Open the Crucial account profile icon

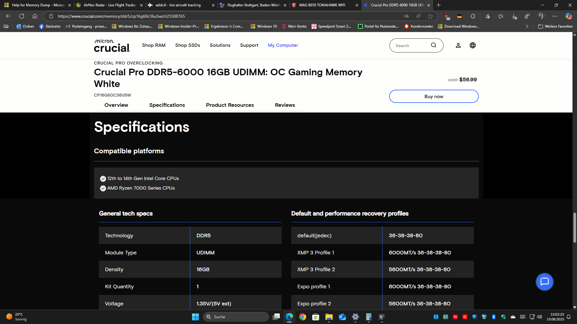(458, 45)
